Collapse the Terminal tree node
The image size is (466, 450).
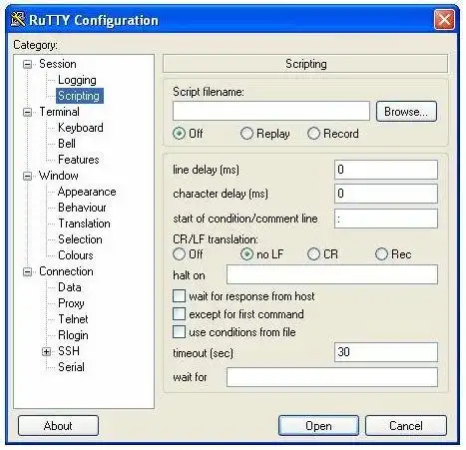[28, 112]
